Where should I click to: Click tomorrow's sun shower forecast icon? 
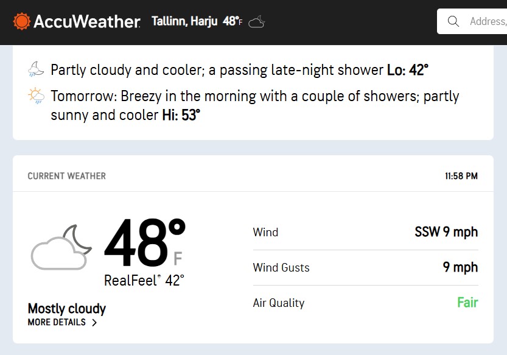36,96
